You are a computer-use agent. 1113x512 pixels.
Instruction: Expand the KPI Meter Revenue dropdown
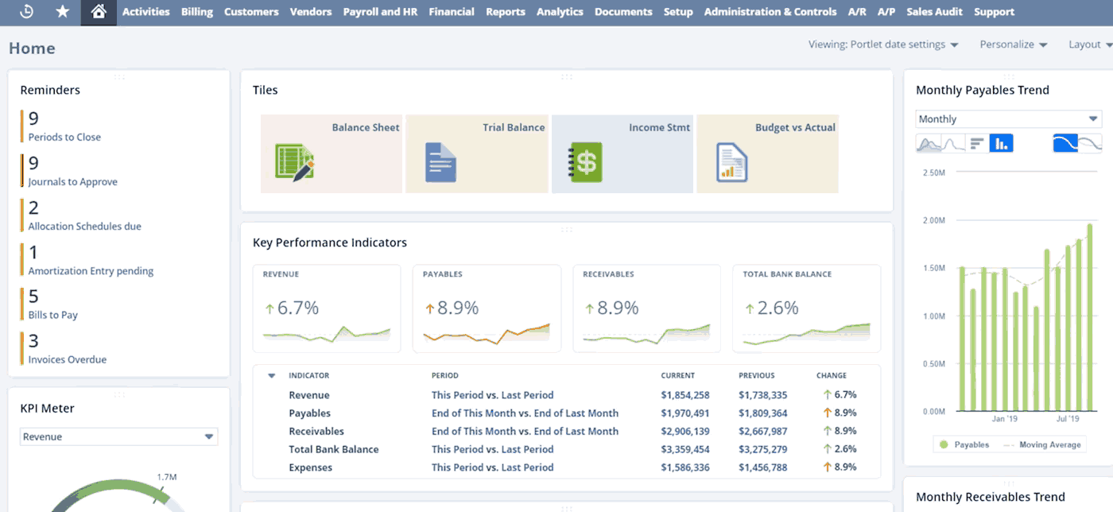point(118,436)
